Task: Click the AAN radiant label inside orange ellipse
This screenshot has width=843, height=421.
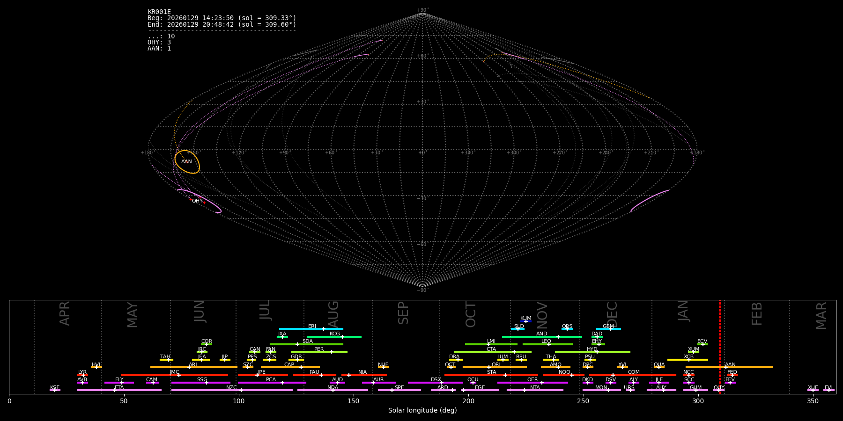Action: coord(186,162)
